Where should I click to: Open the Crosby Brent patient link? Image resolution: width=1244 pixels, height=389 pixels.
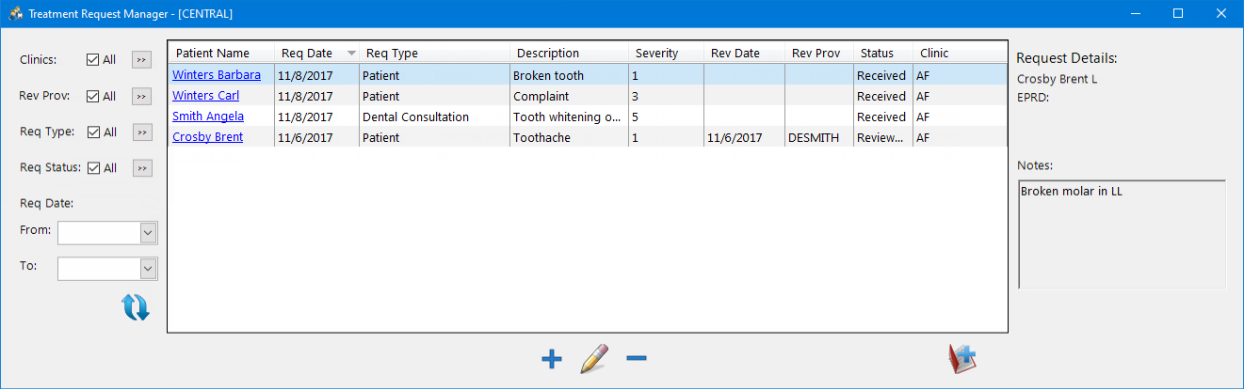(x=207, y=137)
